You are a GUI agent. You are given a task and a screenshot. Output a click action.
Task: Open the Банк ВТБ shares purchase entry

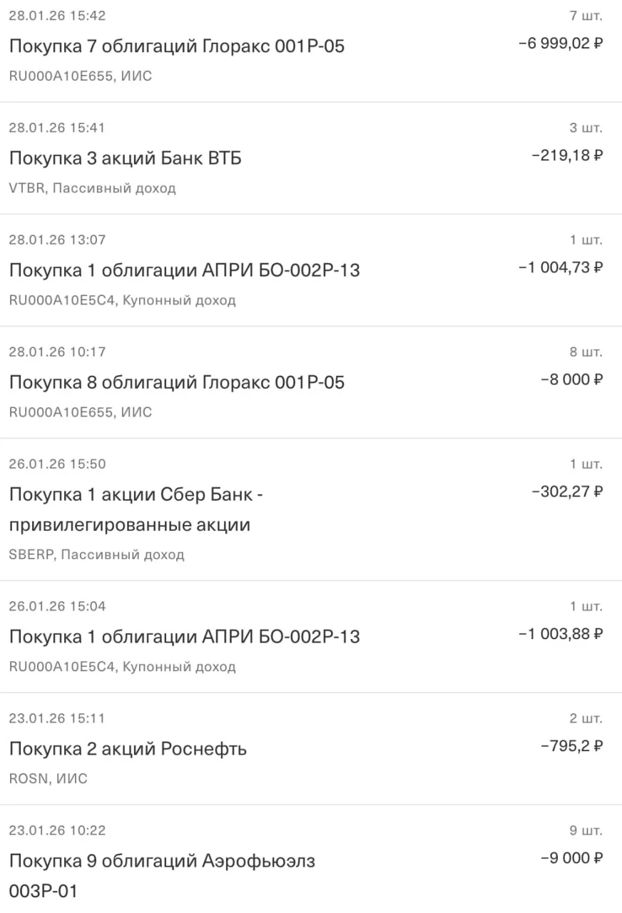tap(311, 158)
